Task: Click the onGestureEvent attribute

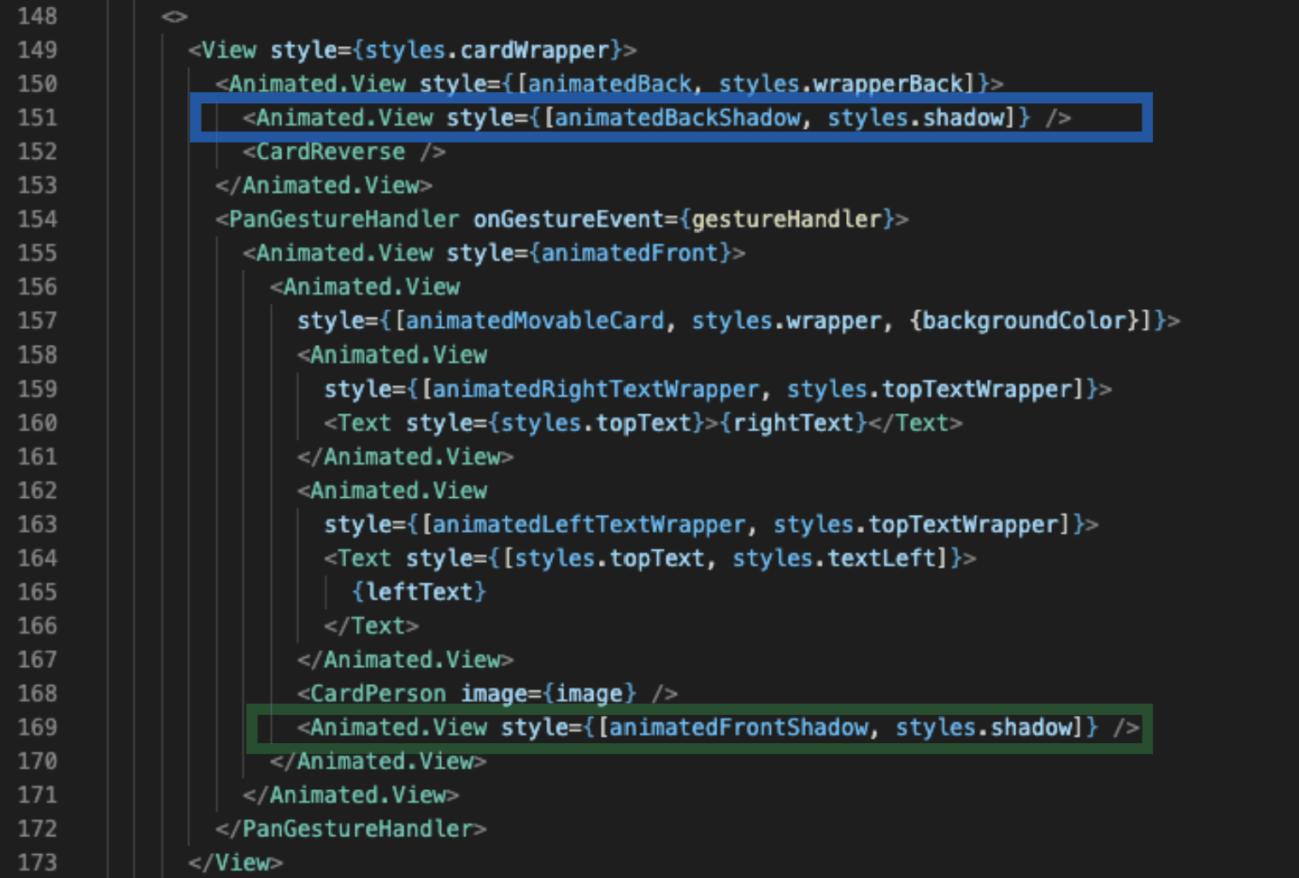Action: [568, 219]
